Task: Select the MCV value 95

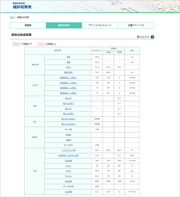Action: [x=97, y=166]
